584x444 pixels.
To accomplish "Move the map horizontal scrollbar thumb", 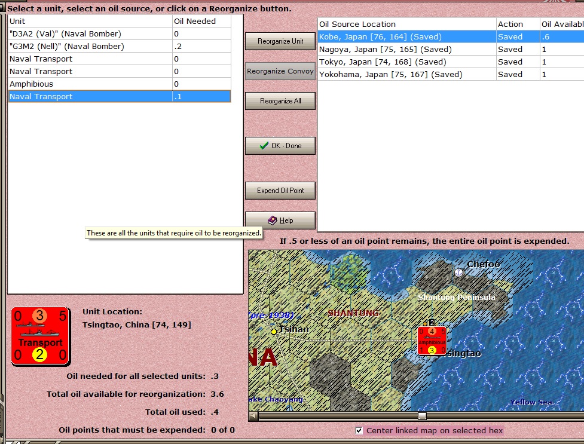I will point(422,416).
